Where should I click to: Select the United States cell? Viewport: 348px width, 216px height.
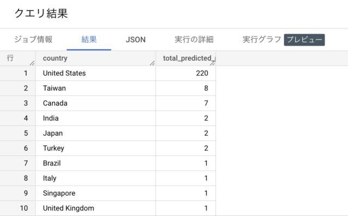tap(96, 73)
